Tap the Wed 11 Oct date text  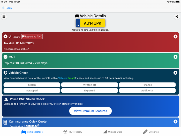click(14, 2)
